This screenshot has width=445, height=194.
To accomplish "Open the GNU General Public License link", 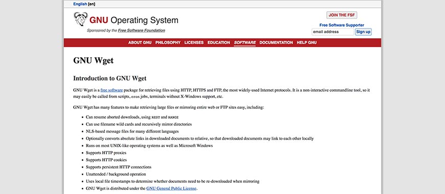I will [171, 188].
